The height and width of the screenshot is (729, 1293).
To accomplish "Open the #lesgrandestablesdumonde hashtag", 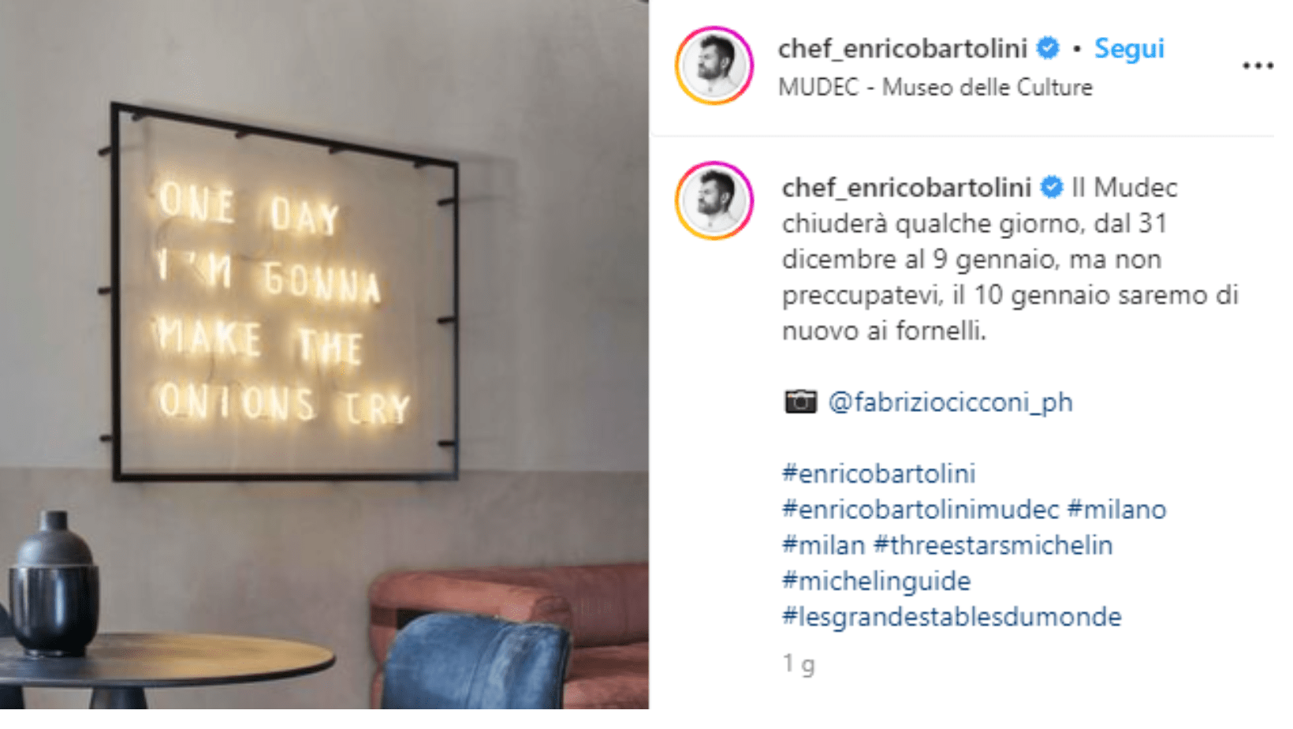I will pos(952,617).
